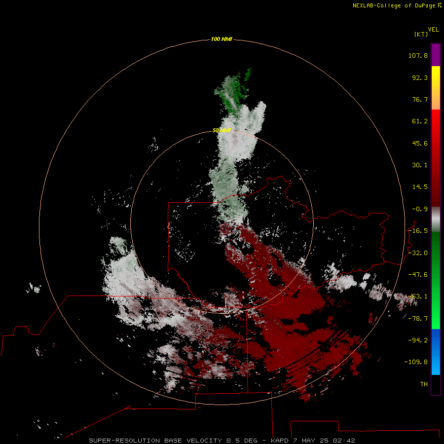Click the 61.2 velocity scale value
The width and height of the screenshot is (444, 444).
pos(420,121)
